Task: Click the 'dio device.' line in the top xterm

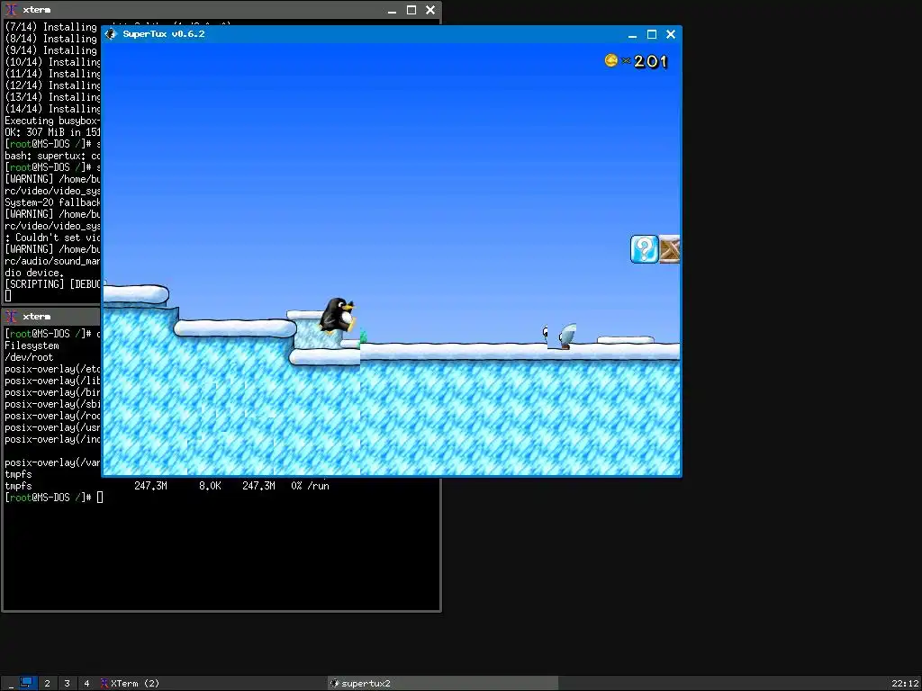Action: click(x=34, y=273)
